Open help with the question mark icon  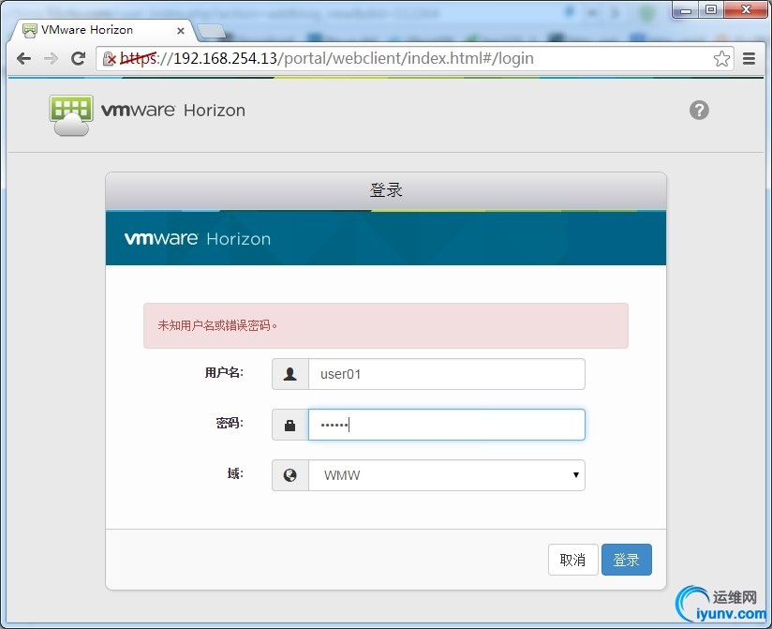(x=699, y=111)
